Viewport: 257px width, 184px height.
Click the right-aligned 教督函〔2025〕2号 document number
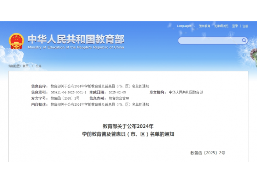[x=208, y=153]
